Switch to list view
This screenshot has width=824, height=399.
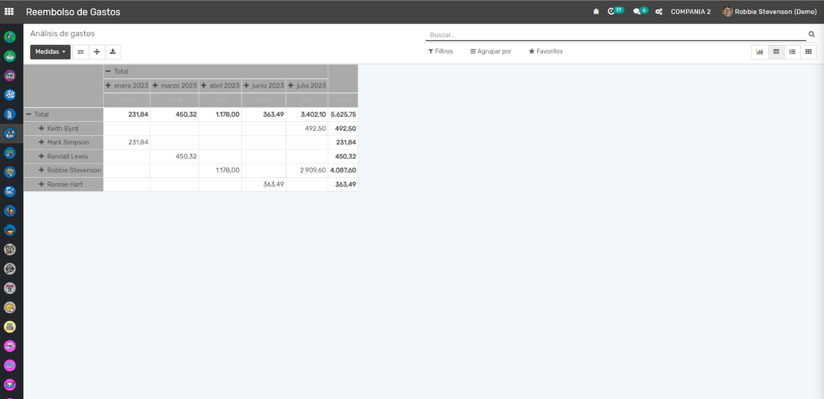click(792, 52)
